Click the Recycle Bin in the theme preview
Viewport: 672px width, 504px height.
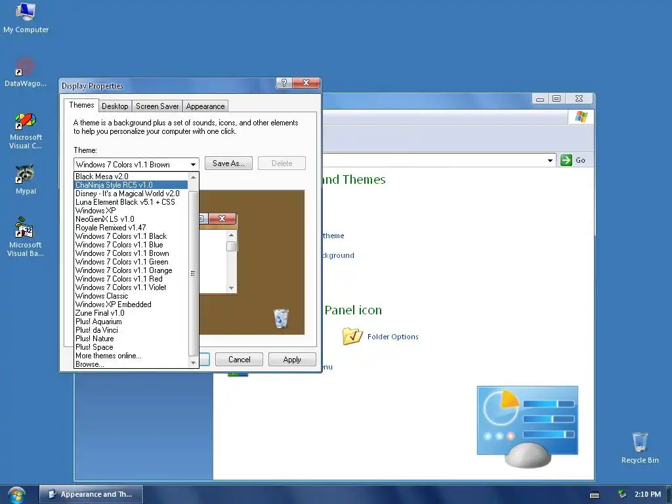281,318
